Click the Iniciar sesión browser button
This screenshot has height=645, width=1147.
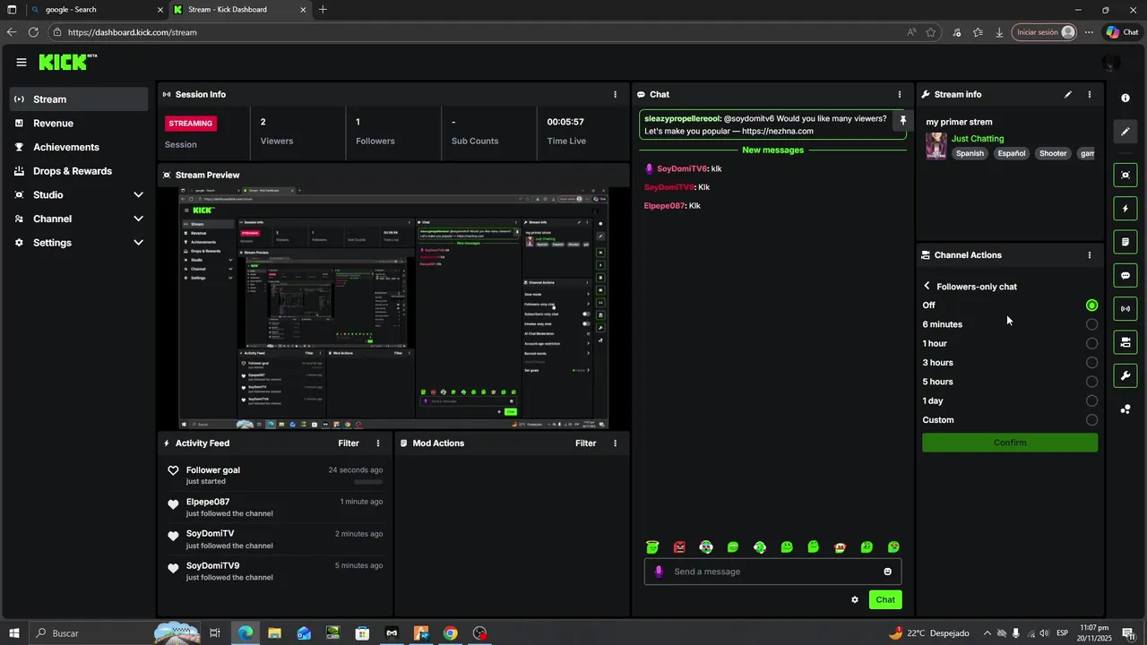[x=1044, y=32]
